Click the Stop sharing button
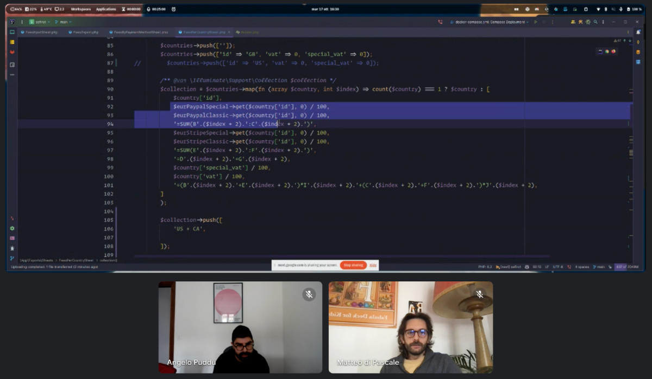Image resolution: width=652 pixels, height=379 pixels. coord(353,265)
